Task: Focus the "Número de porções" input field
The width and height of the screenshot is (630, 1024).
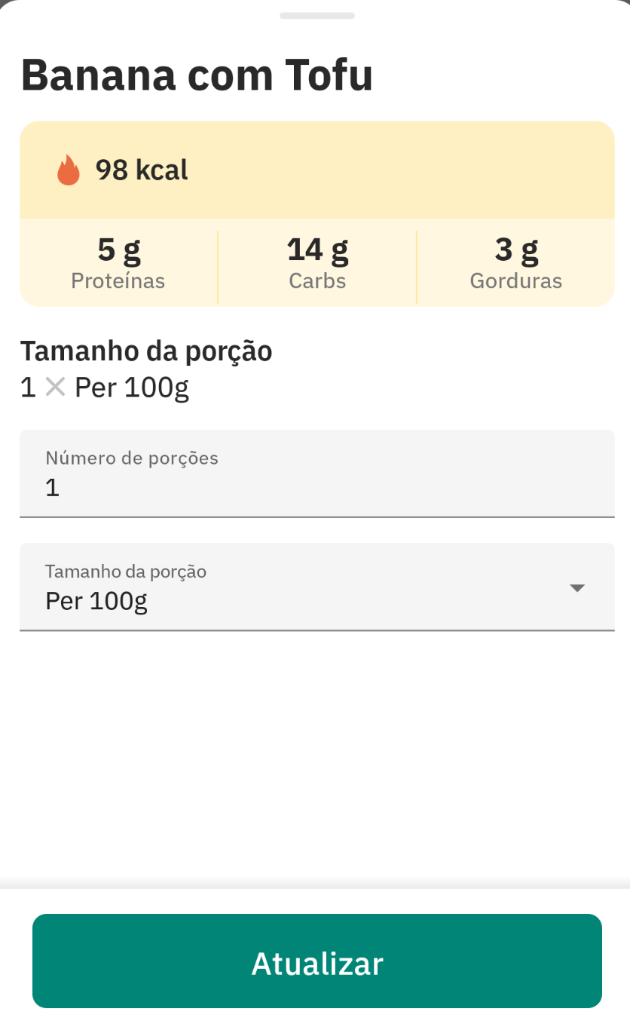Action: point(317,487)
